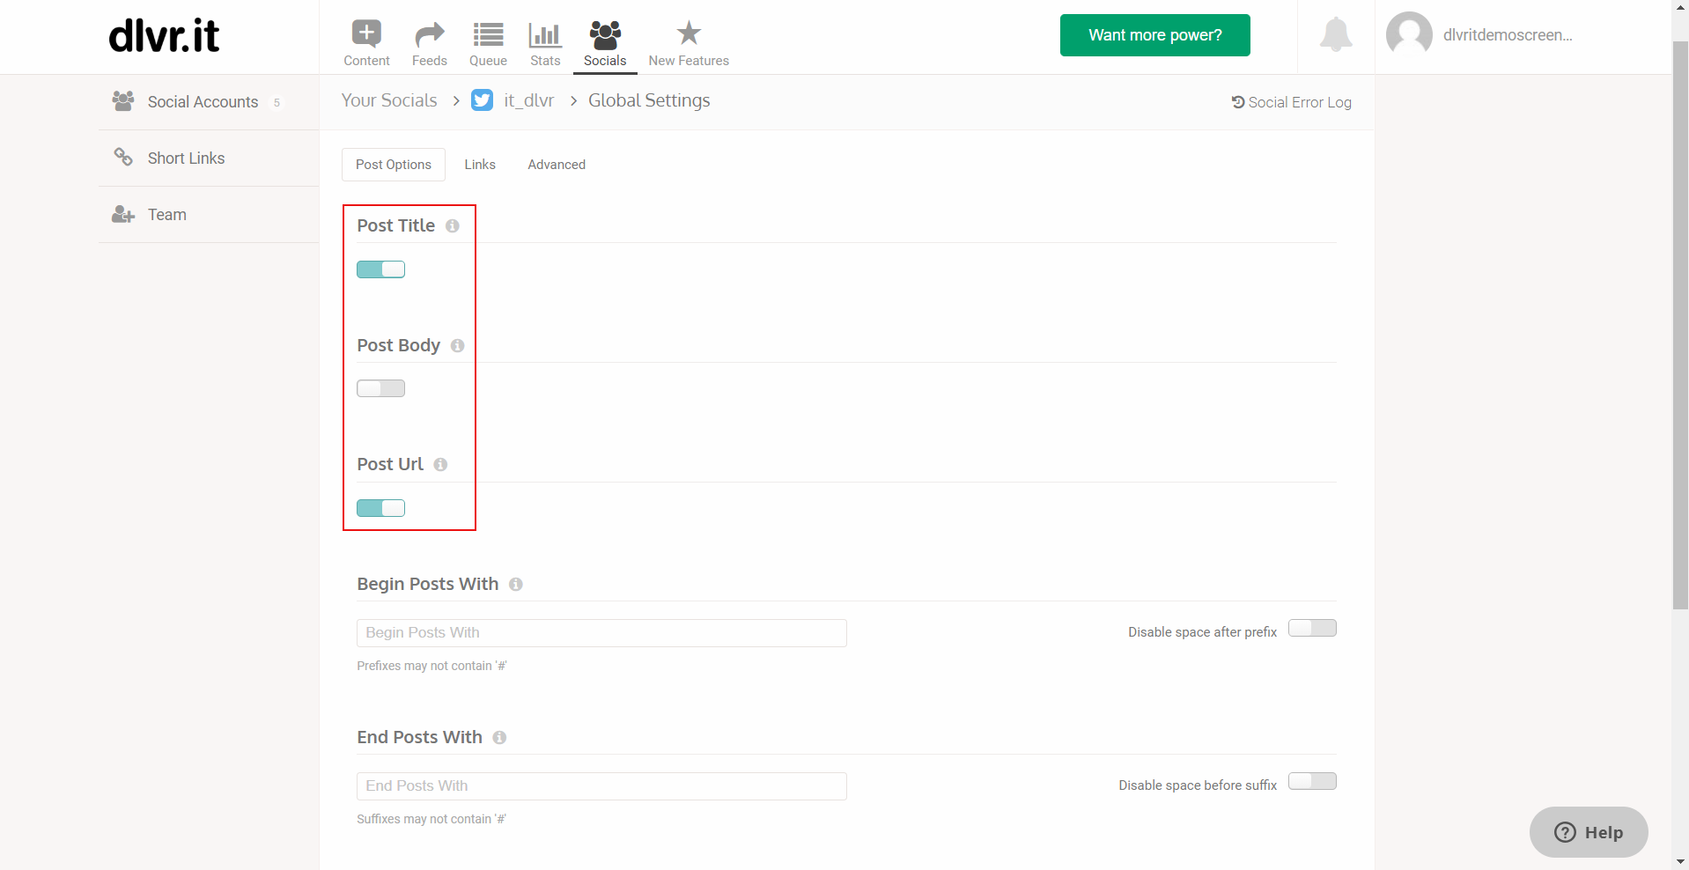Click the user avatar icon
1689x870 pixels.
pyautogui.click(x=1409, y=34)
